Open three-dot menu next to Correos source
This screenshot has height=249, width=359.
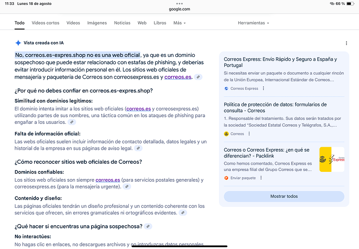pyautogui.click(x=249, y=134)
